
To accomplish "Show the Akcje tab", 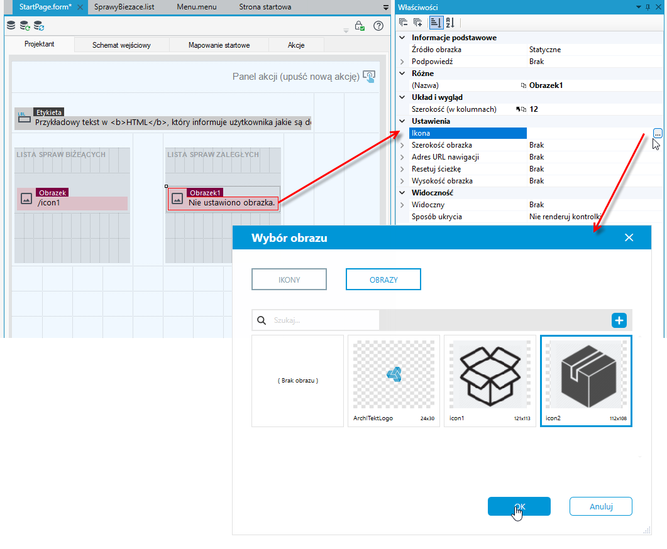I will tap(296, 45).
